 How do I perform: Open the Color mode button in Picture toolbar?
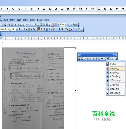82,59
